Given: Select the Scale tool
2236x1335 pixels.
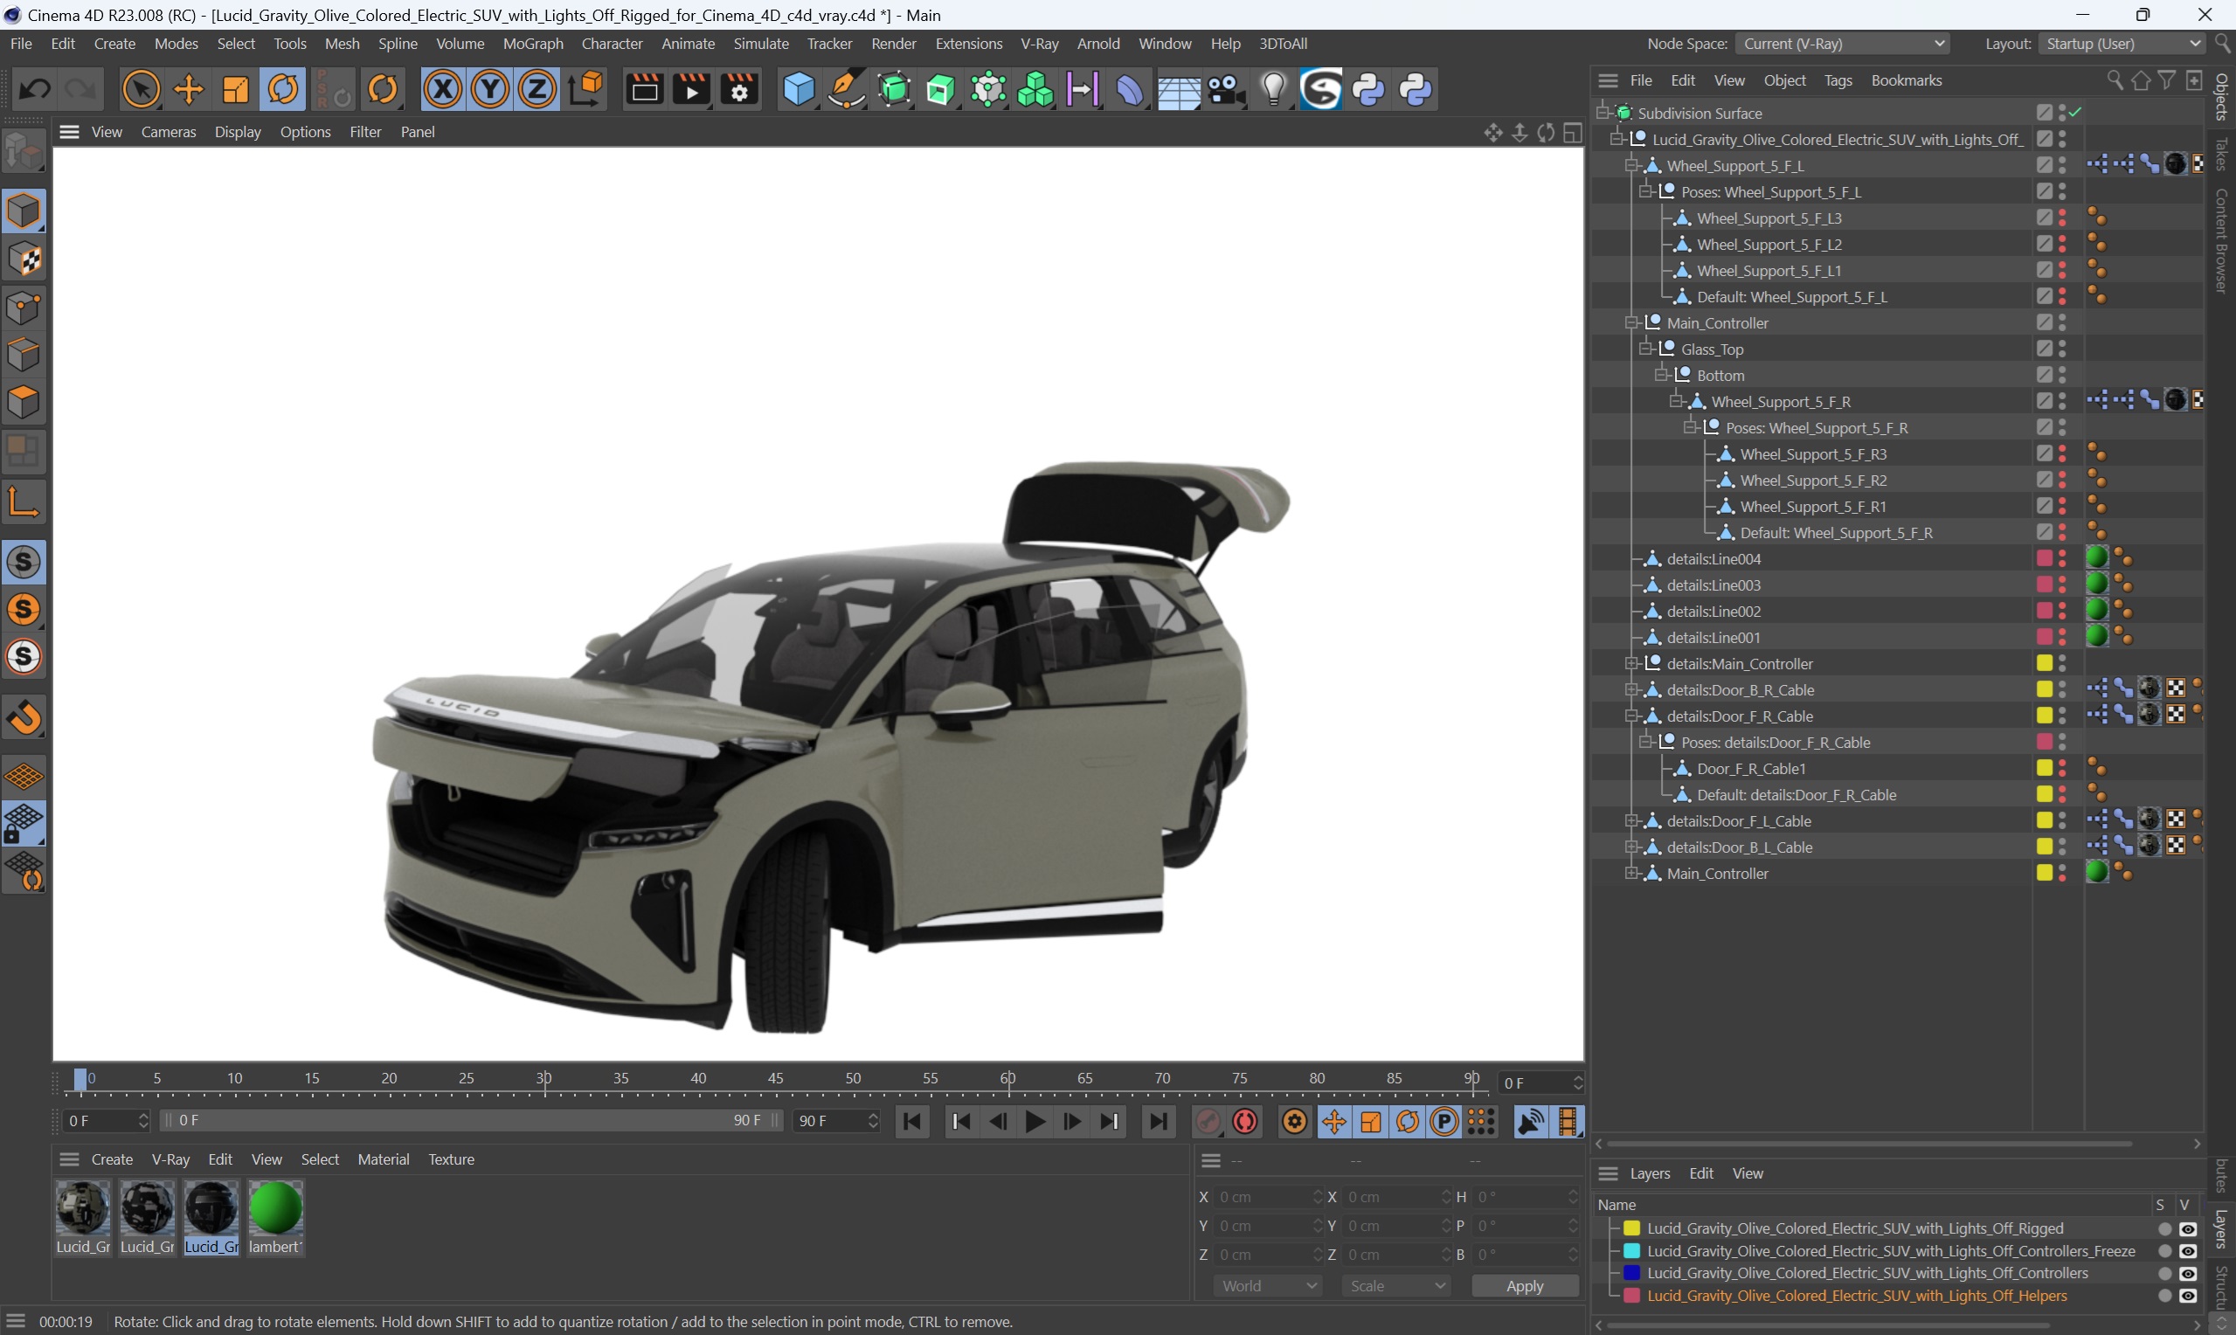Looking at the screenshot, I should pyautogui.click(x=236, y=89).
